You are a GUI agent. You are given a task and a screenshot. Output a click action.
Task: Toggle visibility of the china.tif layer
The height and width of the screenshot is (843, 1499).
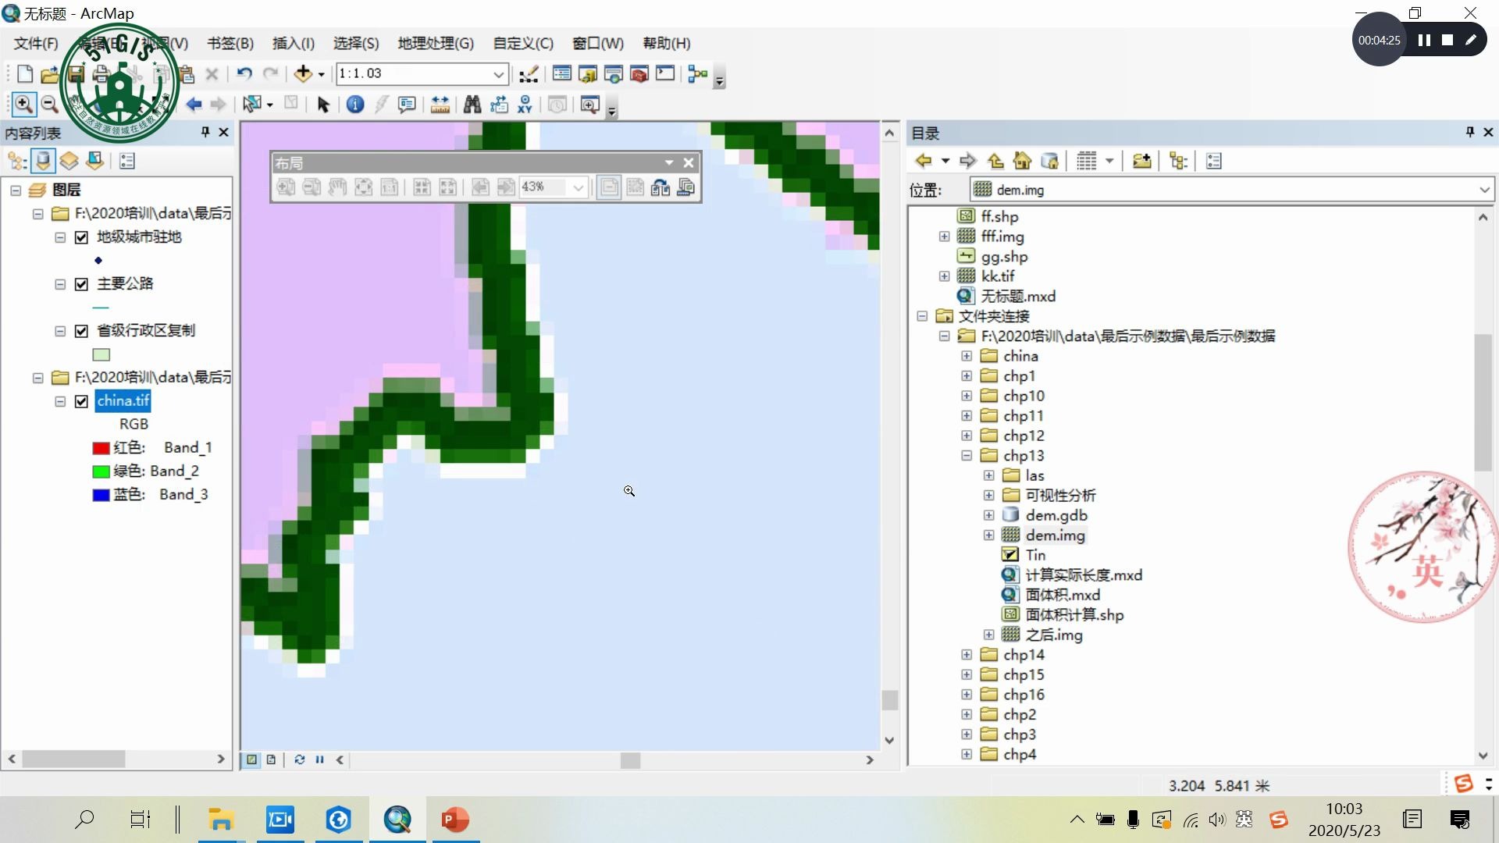[x=81, y=401]
